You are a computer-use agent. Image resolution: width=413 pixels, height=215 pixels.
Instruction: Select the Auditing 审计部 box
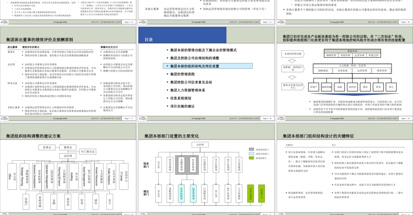(x=74, y=176)
